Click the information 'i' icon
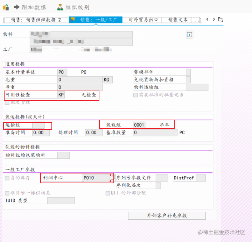The width and height of the screenshot is (252, 242). click(x=189, y=34)
